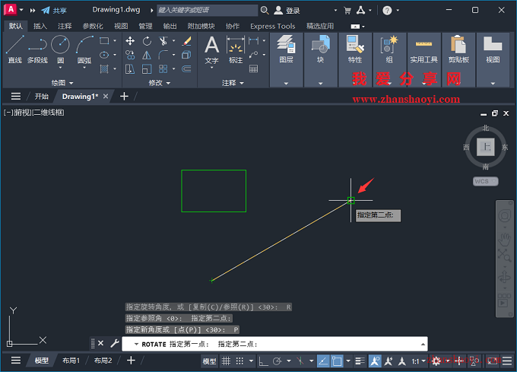Open the Manage (管理) ribbon tab

click(x=145, y=26)
